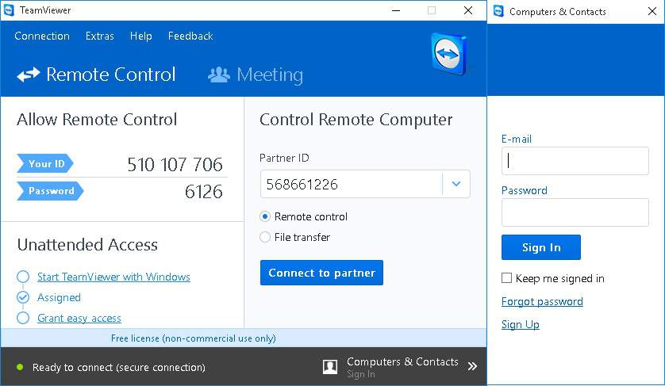Viewport: 665px width, 386px height.
Task: Open the Extras menu
Action: click(100, 36)
